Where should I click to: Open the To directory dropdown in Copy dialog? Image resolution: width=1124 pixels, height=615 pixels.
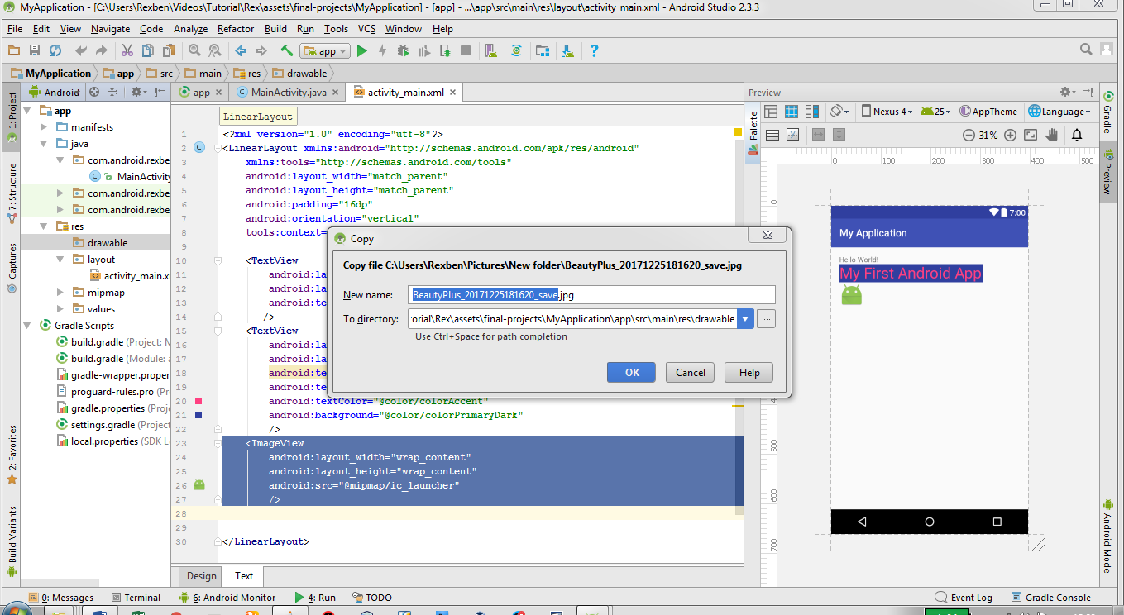click(745, 318)
